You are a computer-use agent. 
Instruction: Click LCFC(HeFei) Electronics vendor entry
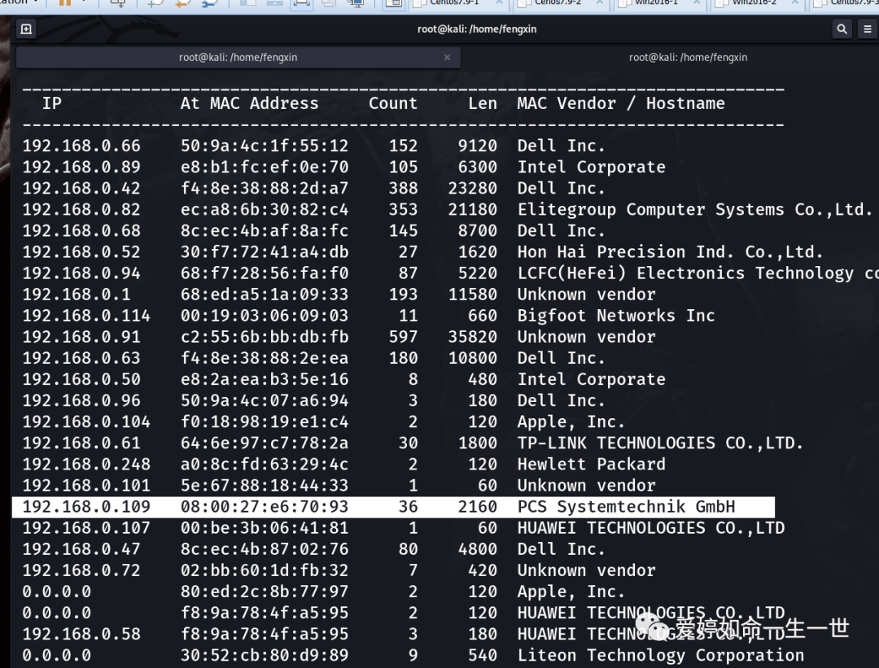(698, 273)
